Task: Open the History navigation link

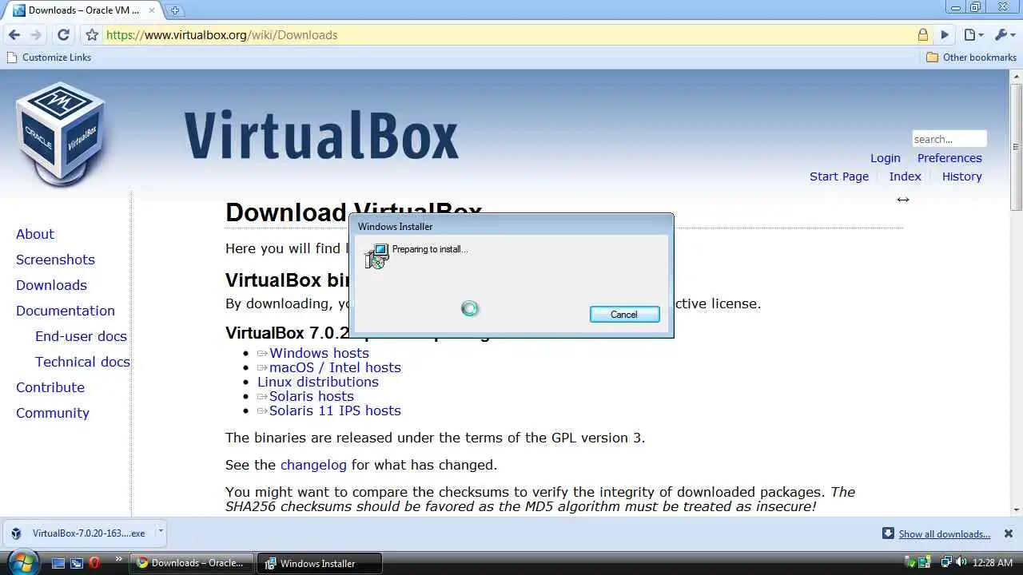Action: click(962, 176)
